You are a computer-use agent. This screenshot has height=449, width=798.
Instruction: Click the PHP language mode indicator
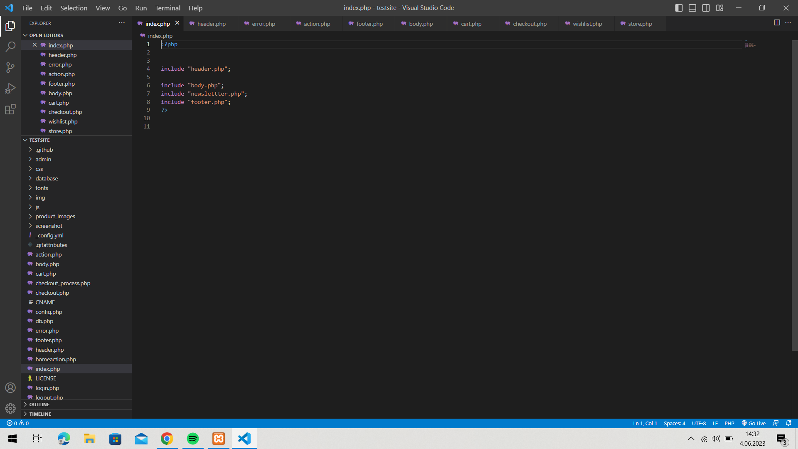pos(729,423)
